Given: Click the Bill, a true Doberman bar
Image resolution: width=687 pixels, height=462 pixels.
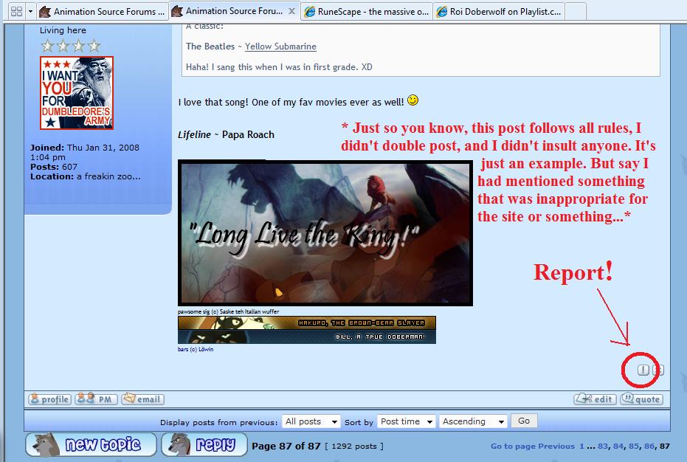Looking at the screenshot, I should point(307,337).
